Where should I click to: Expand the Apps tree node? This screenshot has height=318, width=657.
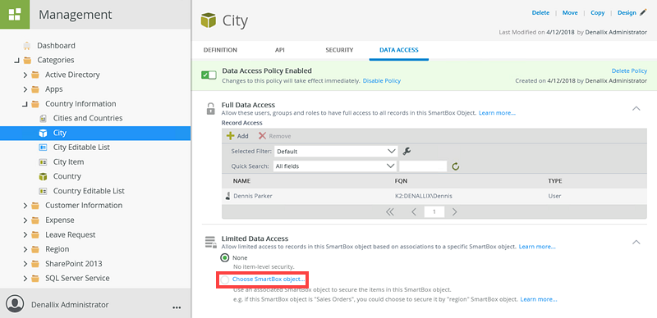click(x=25, y=89)
